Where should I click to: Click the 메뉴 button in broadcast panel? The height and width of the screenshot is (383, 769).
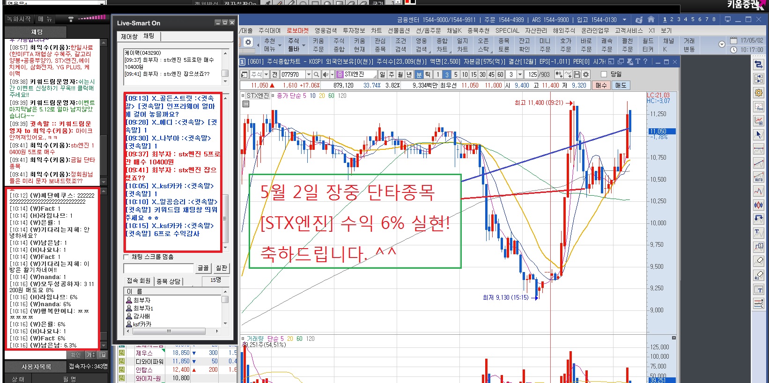[x=45, y=19]
